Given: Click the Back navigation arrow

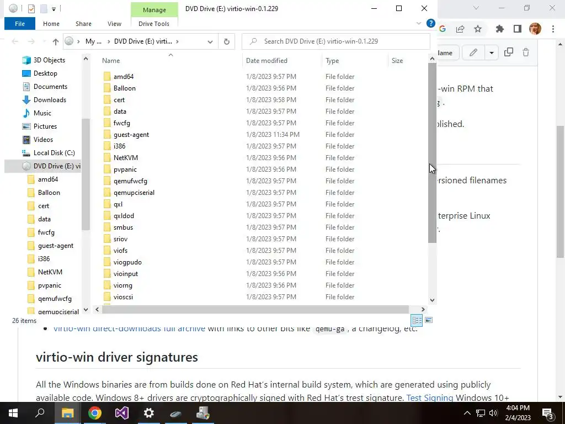Looking at the screenshot, I should pos(15,41).
